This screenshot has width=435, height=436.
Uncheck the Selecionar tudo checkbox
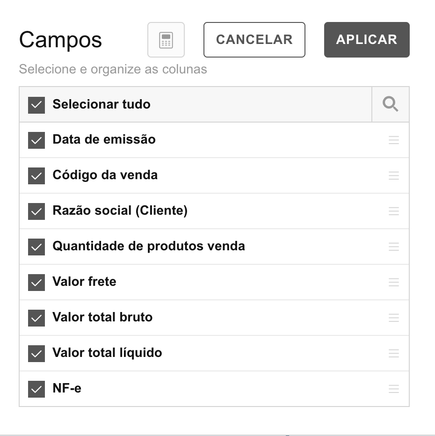point(36,105)
